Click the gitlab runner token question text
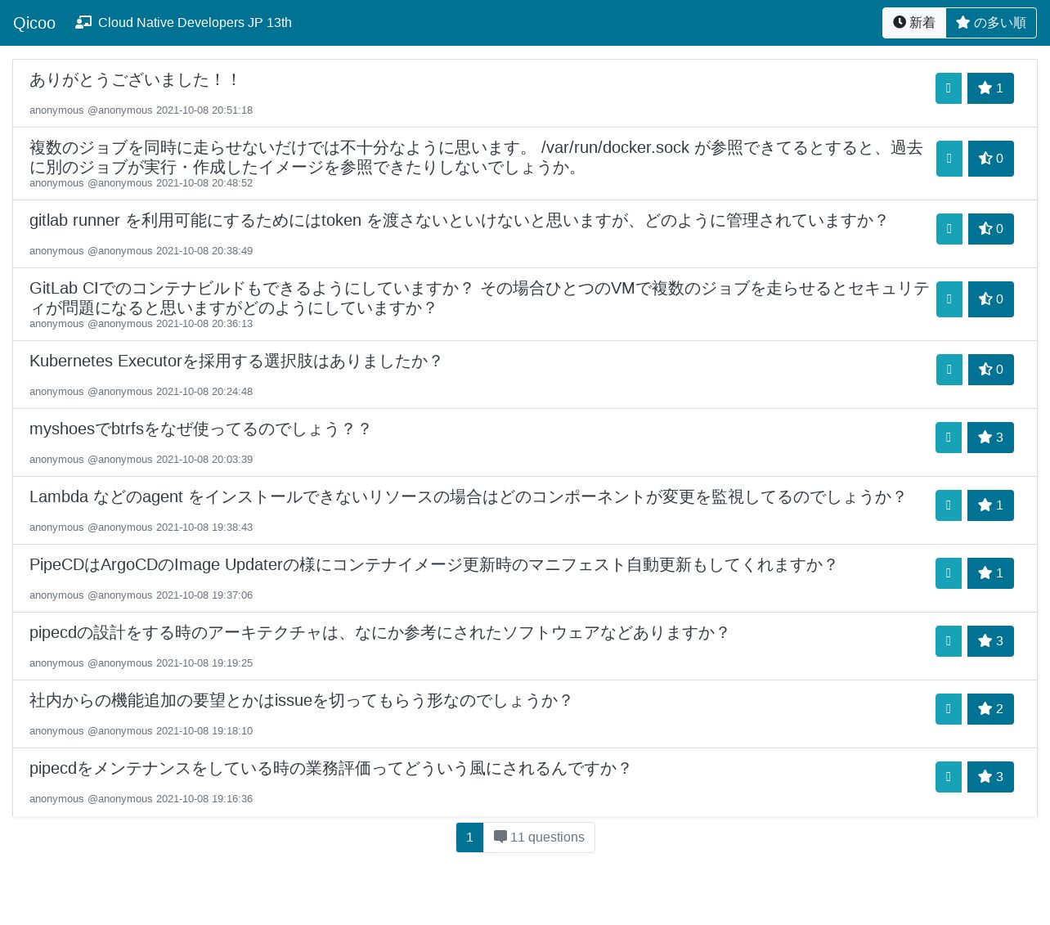Viewport: 1050px width, 925px height. (458, 221)
